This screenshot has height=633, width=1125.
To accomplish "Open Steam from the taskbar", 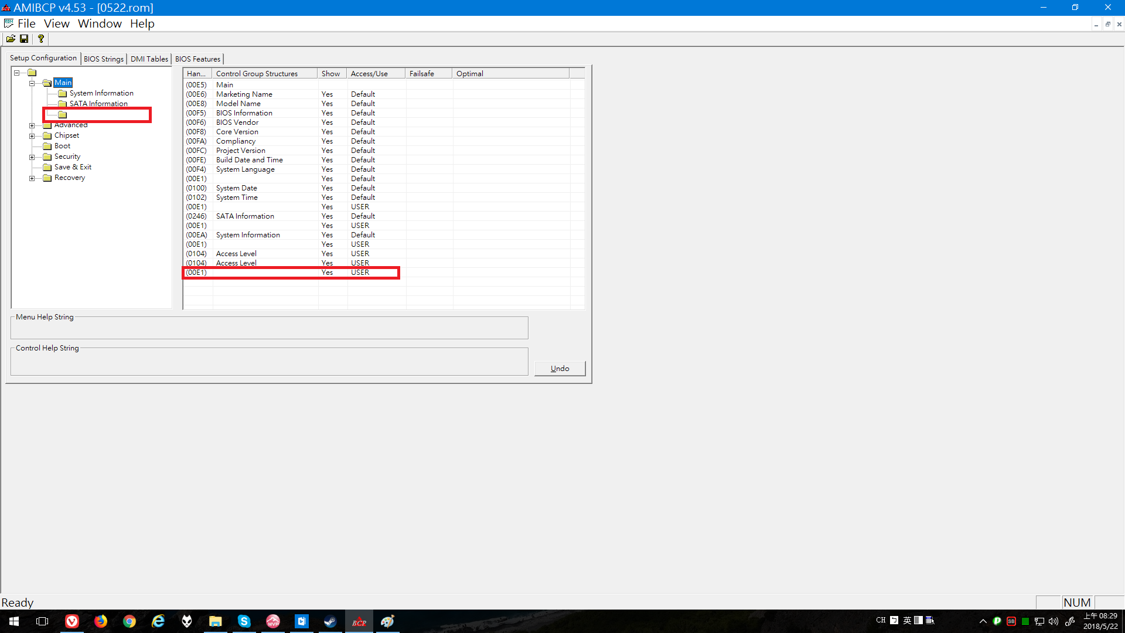I will click(330, 621).
